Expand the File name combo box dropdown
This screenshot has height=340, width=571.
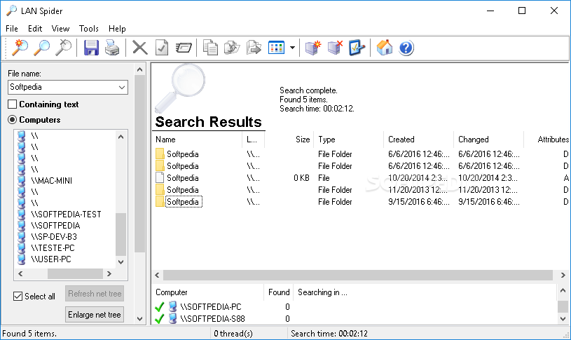(122, 88)
